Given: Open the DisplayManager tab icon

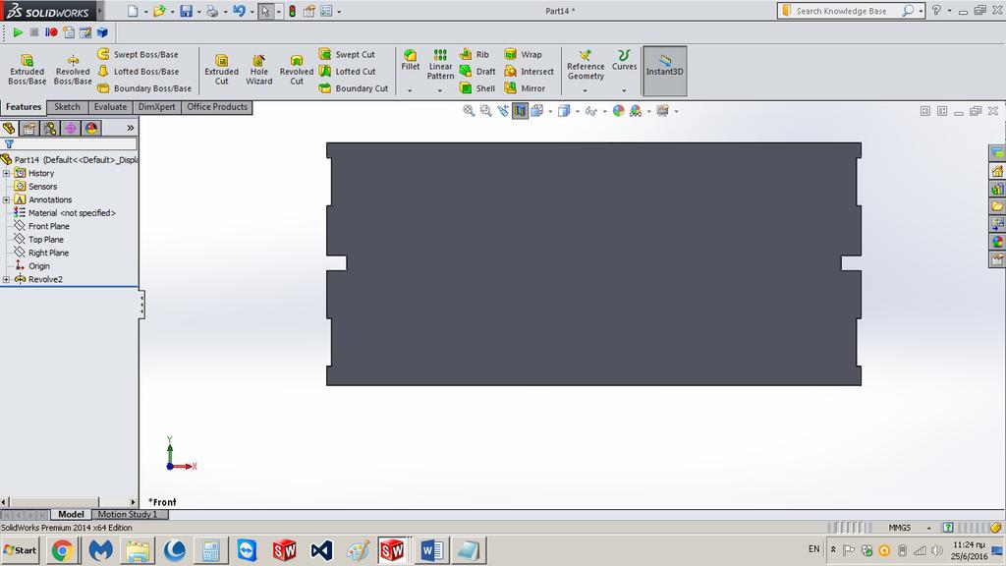Looking at the screenshot, I should click(91, 129).
